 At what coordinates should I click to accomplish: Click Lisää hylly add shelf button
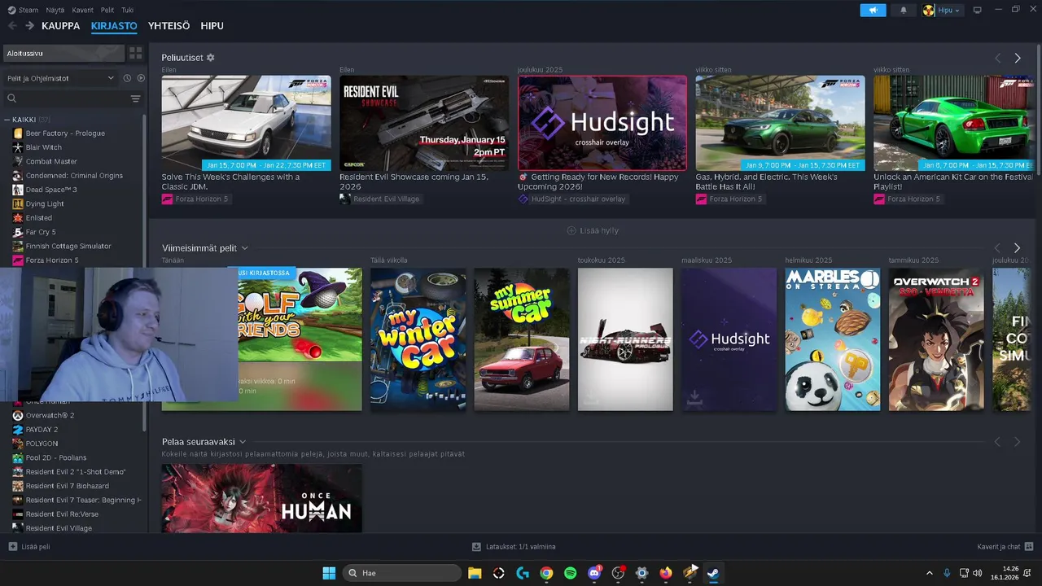coord(592,230)
